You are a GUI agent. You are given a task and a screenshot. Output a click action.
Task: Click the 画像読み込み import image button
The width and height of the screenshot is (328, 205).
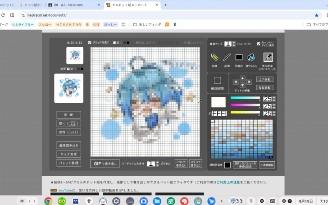point(68,146)
